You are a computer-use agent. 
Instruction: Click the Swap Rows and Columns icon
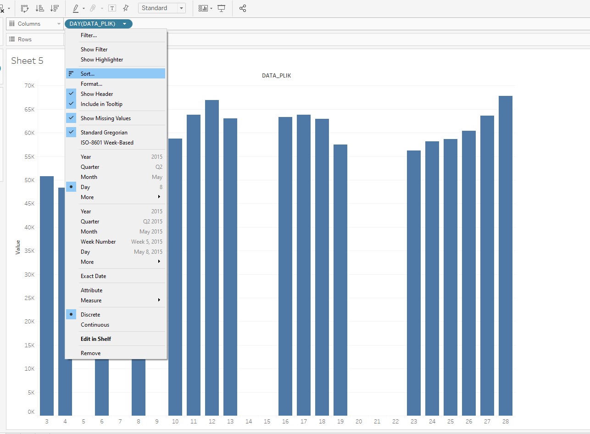[x=25, y=8]
